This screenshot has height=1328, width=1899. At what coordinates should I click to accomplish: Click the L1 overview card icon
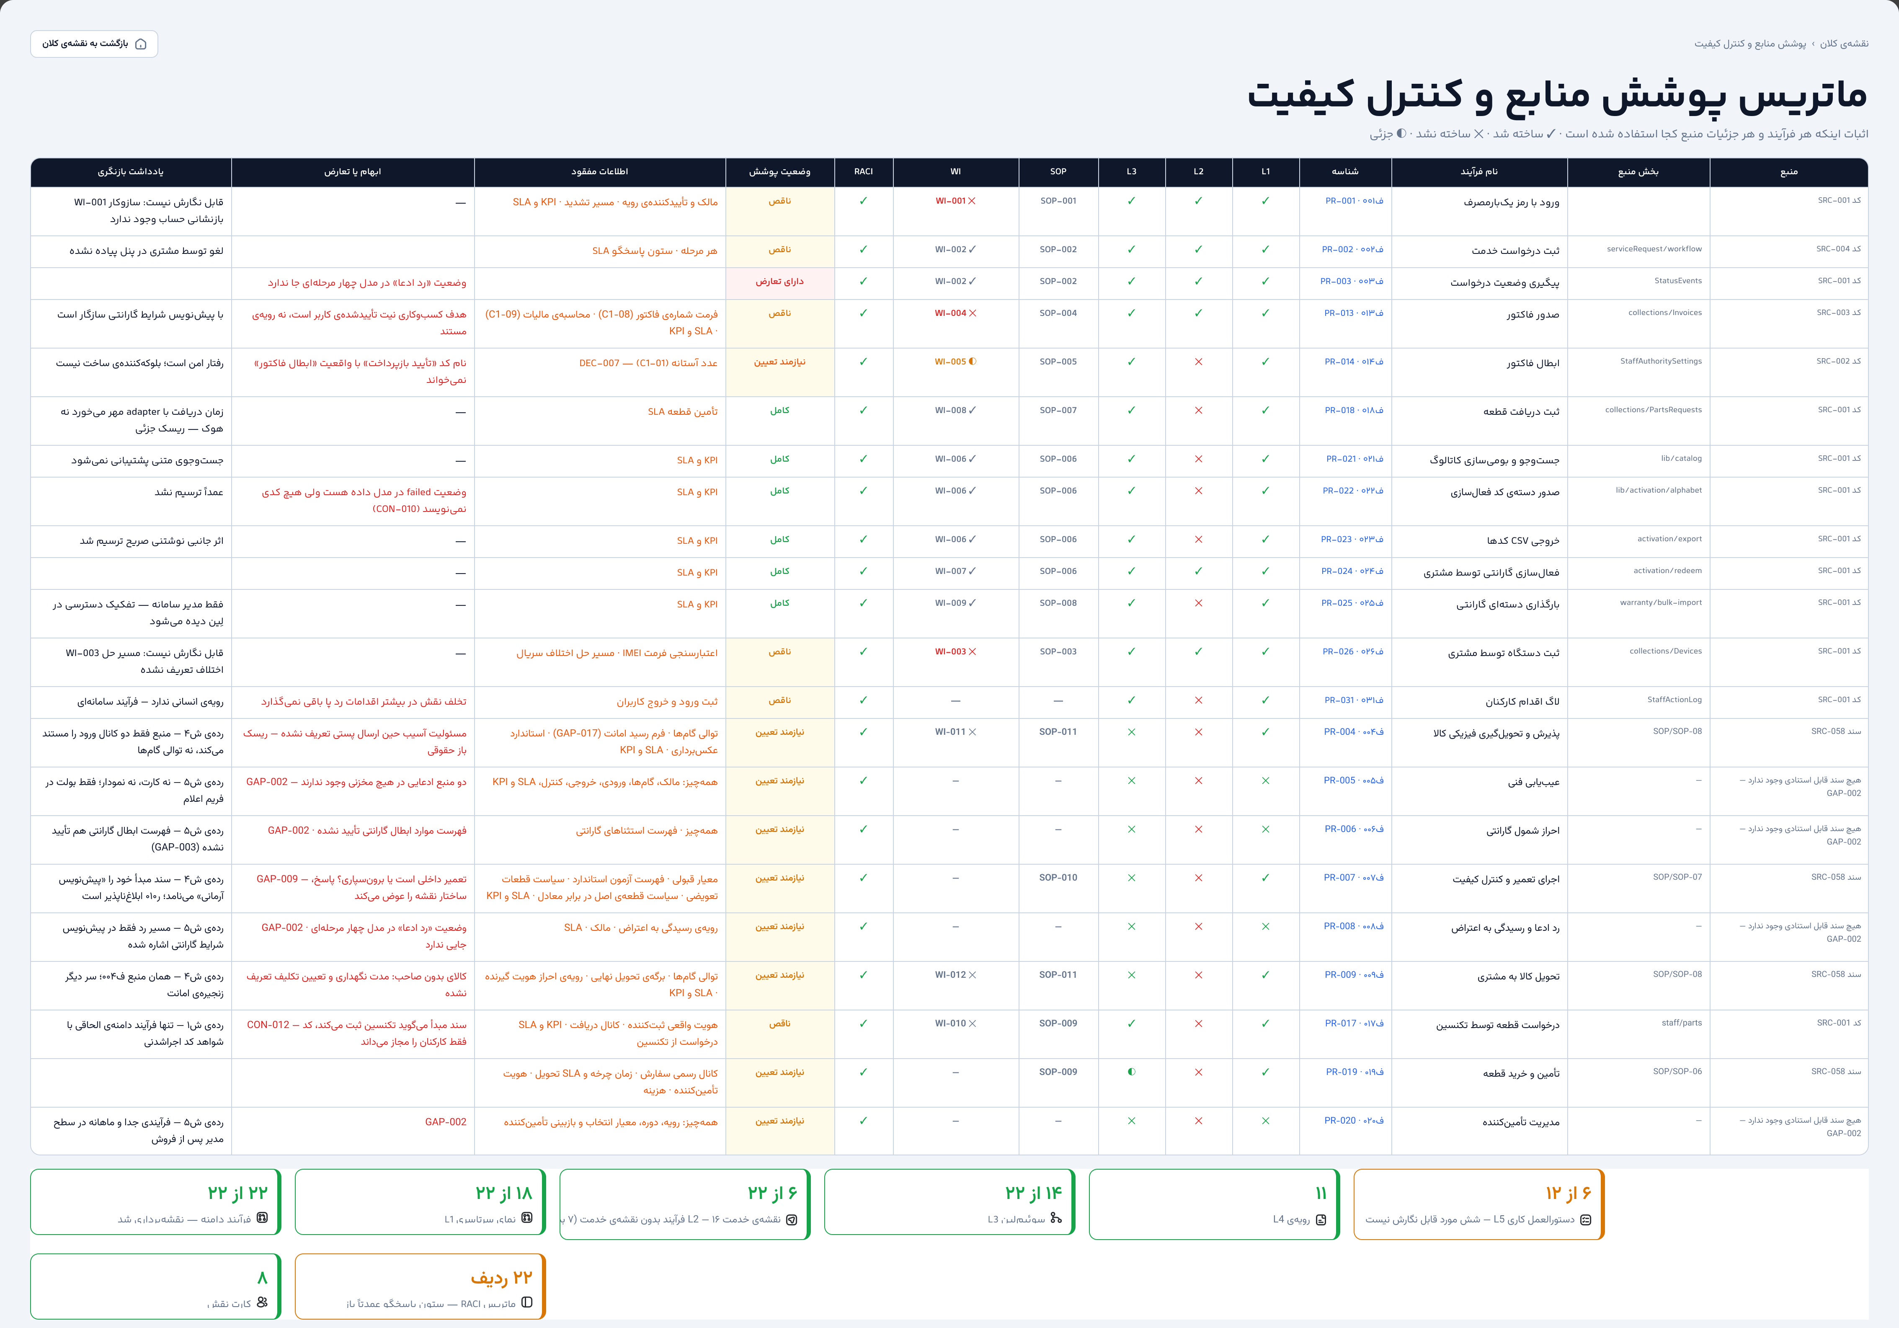coord(527,1218)
